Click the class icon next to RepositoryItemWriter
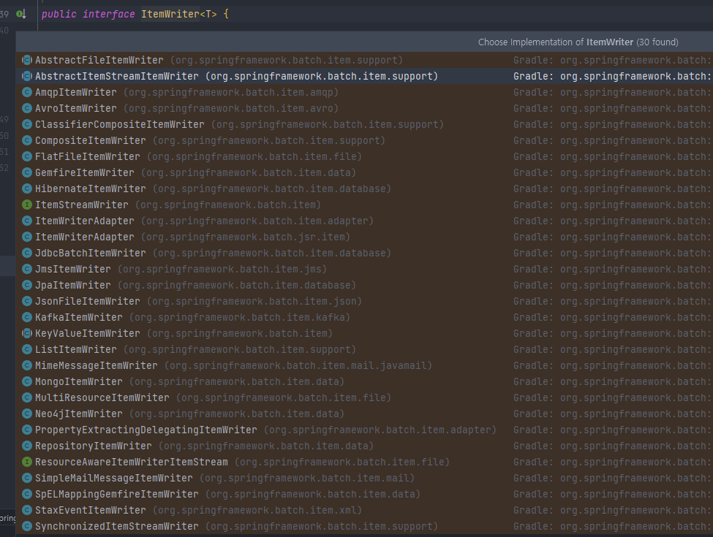This screenshot has width=713, height=537. pyautogui.click(x=27, y=446)
